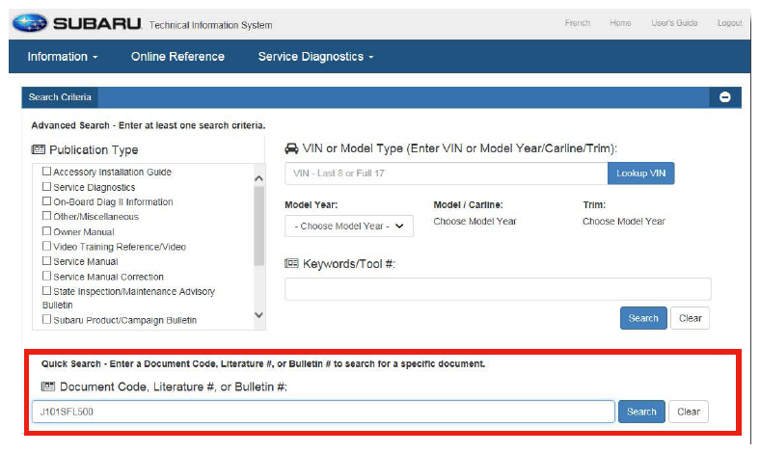This screenshot has width=760, height=453.
Task: Click the French language link
Action: [578, 23]
